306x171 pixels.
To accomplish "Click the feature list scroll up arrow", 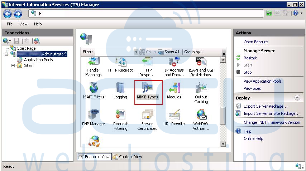I will (x=223, y=60).
